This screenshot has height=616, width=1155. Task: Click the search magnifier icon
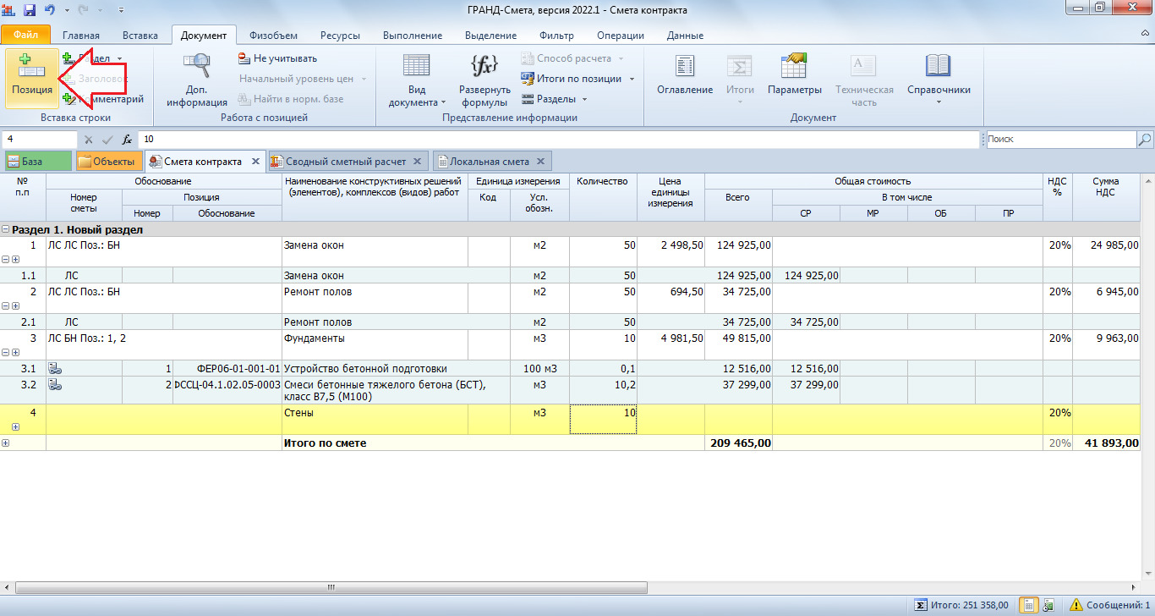(1145, 140)
